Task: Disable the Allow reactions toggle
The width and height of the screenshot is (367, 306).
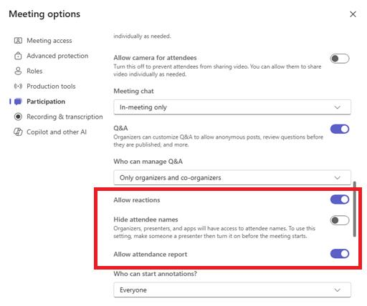Action: click(340, 199)
